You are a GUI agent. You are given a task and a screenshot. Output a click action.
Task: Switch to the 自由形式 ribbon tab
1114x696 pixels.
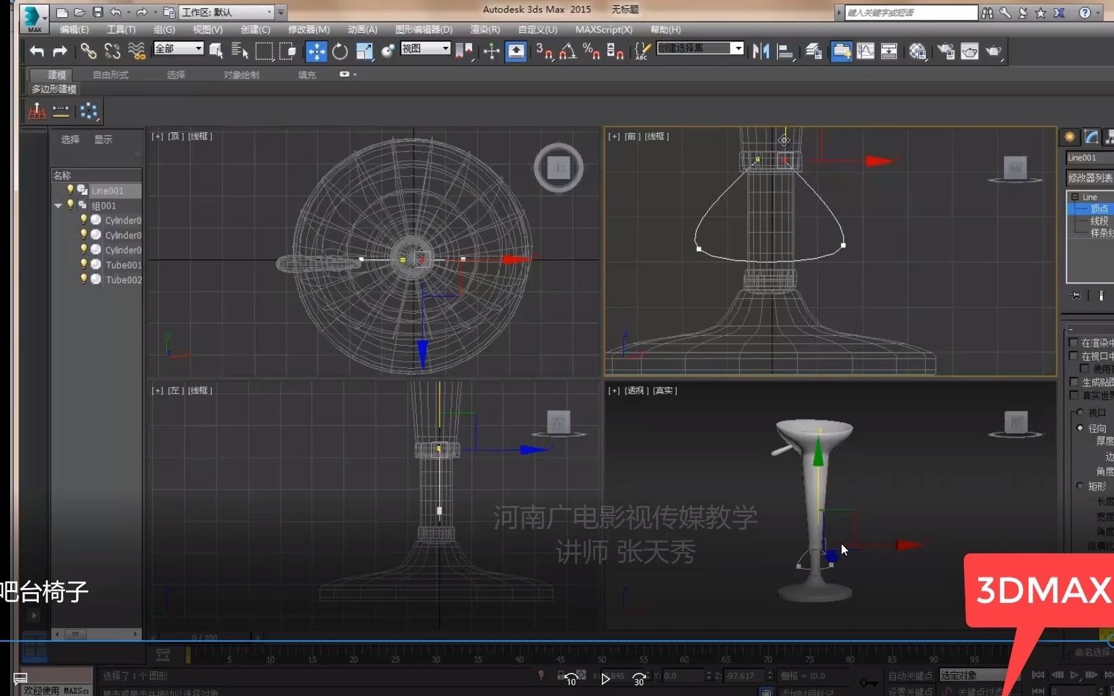click(111, 75)
